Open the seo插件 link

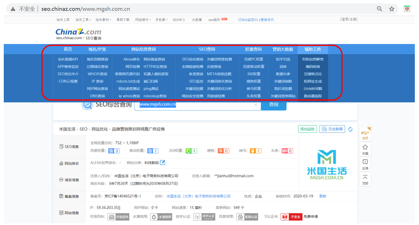[214, 20]
